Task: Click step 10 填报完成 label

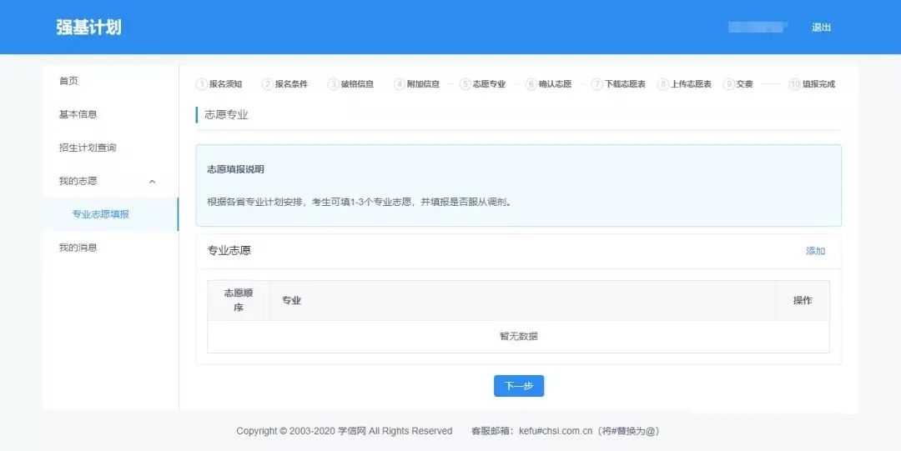Action: click(x=818, y=84)
